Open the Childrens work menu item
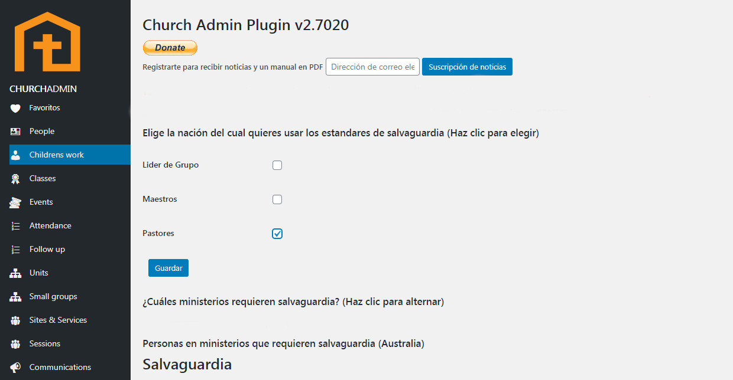This screenshot has width=733, height=380. point(57,155)
